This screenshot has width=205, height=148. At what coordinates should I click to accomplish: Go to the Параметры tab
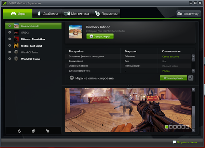(106, 14)
